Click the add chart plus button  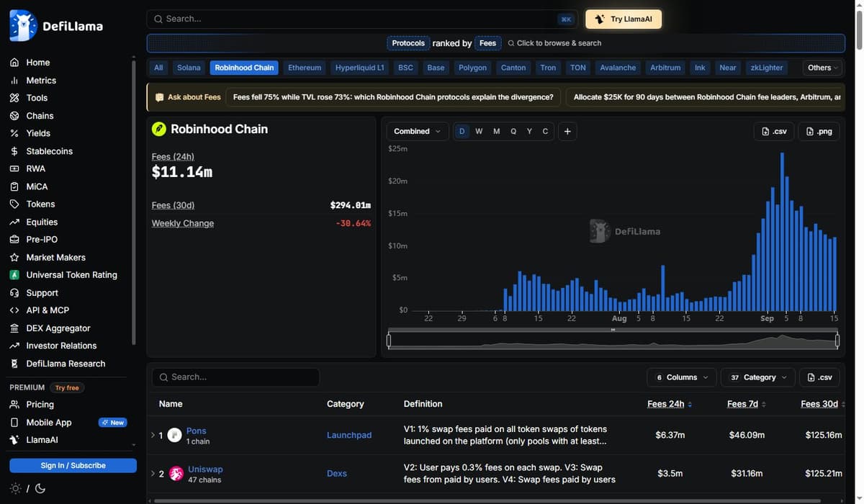click(567, 131)
